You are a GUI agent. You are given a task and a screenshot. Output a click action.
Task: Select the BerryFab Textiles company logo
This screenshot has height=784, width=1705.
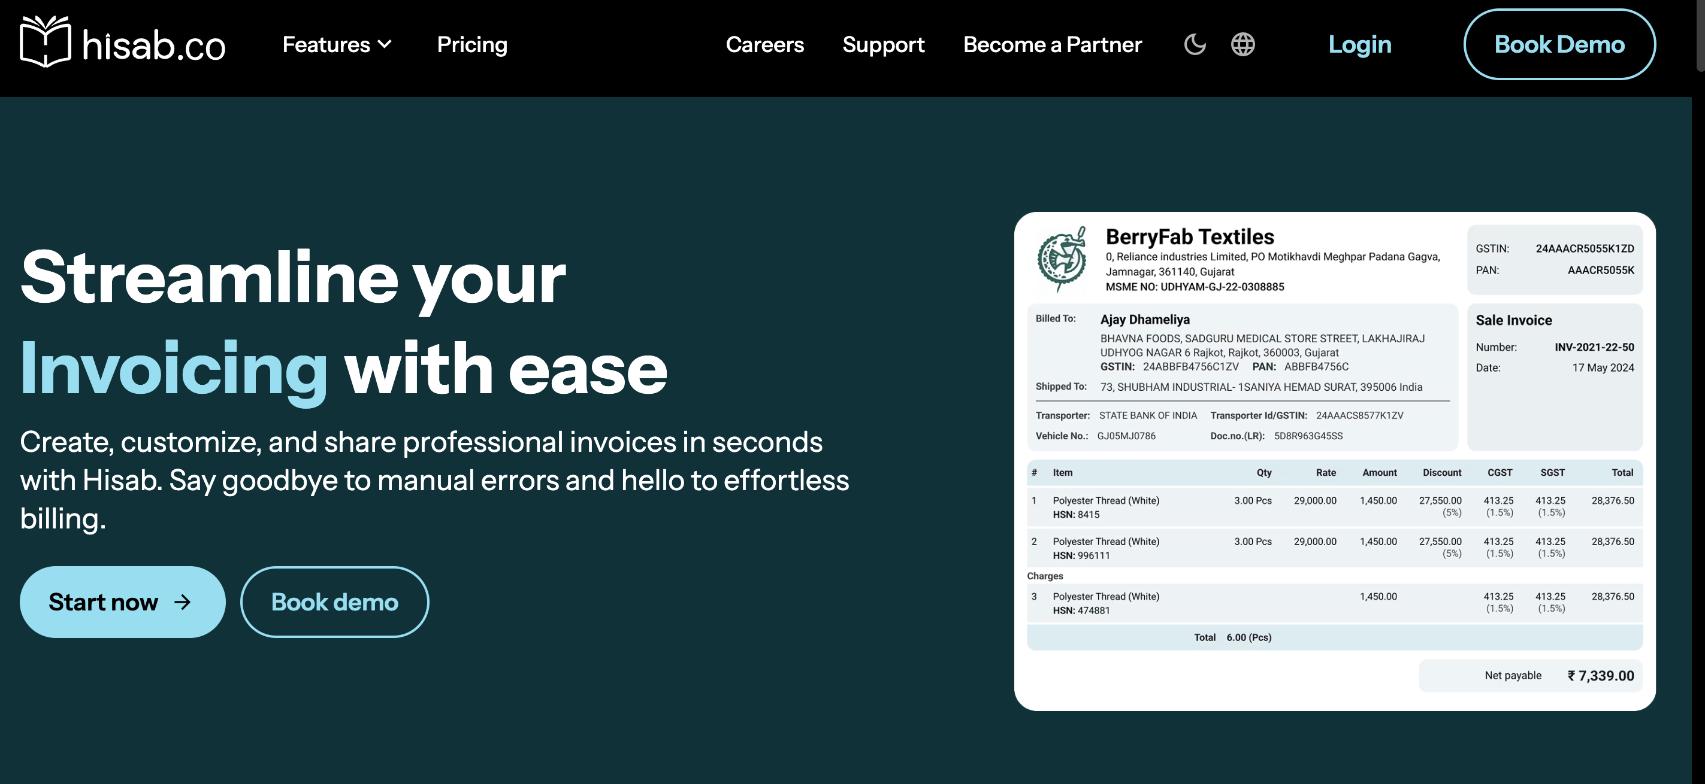1061,259
